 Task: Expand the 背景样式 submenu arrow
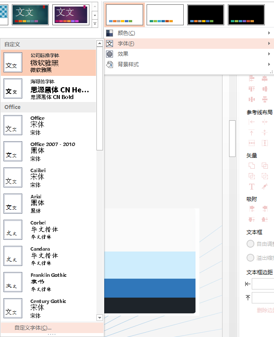pyautogui.click(x=269, y=64)
